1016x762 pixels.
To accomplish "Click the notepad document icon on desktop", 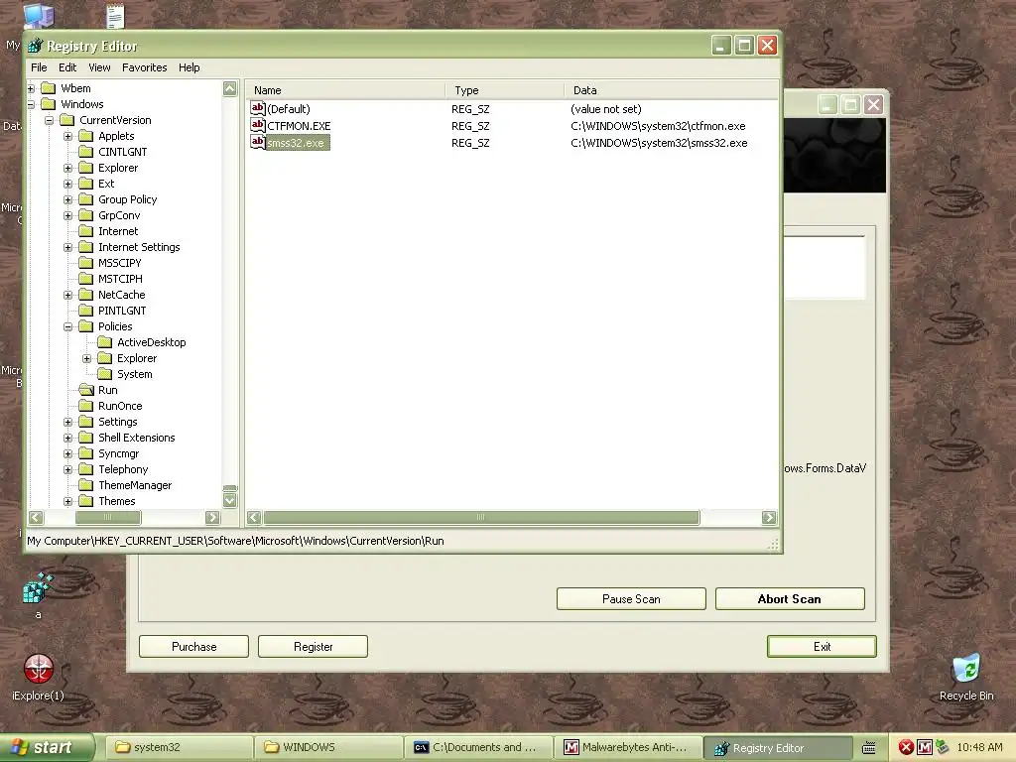I will coord(115,16).
